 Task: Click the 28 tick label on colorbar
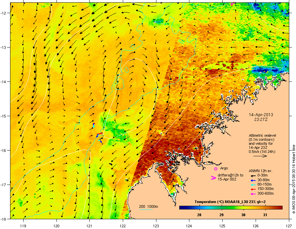click(199, 215)
